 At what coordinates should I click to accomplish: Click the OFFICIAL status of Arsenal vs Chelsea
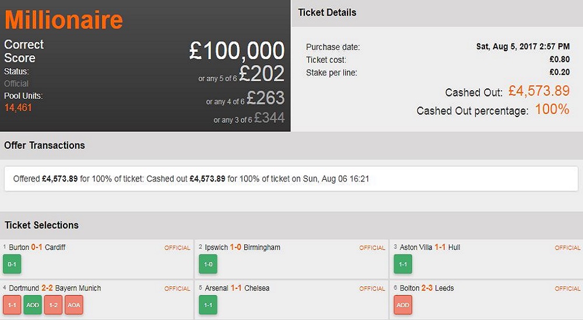click(x=372, y=289)
